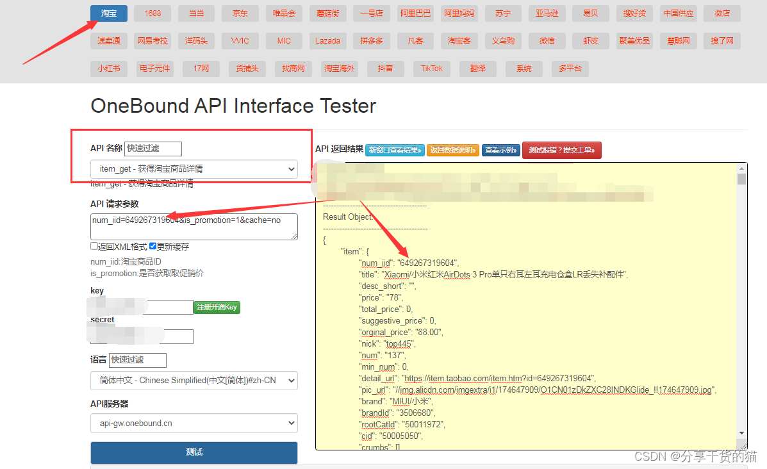Image resolution: width=767 pixels, height=469 pixels.
Task: Switch to the 1688 platform tab
Action: [x=153, y=13]
